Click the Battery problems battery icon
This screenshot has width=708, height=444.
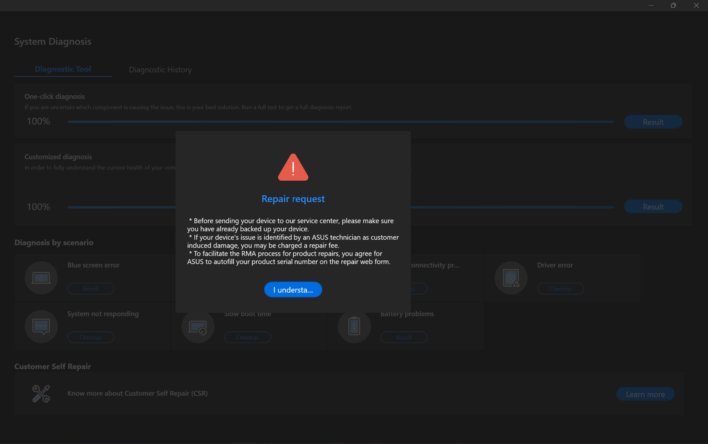coord(354,326)
